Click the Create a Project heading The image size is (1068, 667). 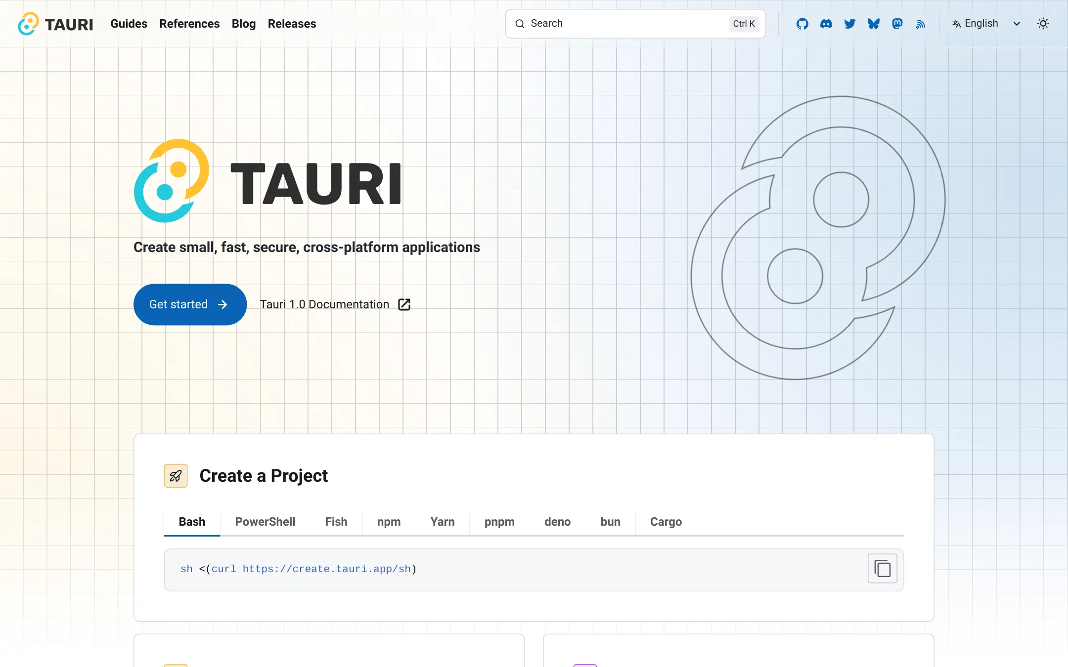264,476
